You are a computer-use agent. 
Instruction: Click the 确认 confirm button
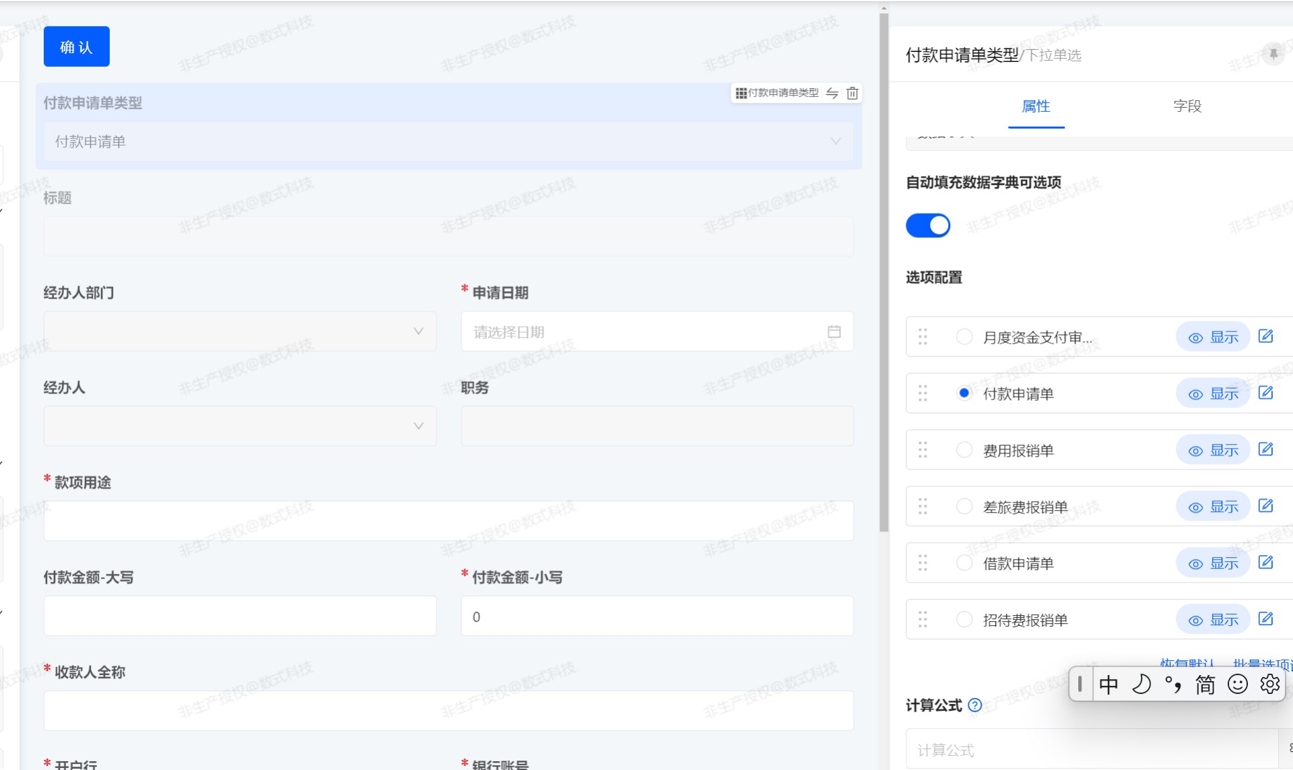pos(76,46)
